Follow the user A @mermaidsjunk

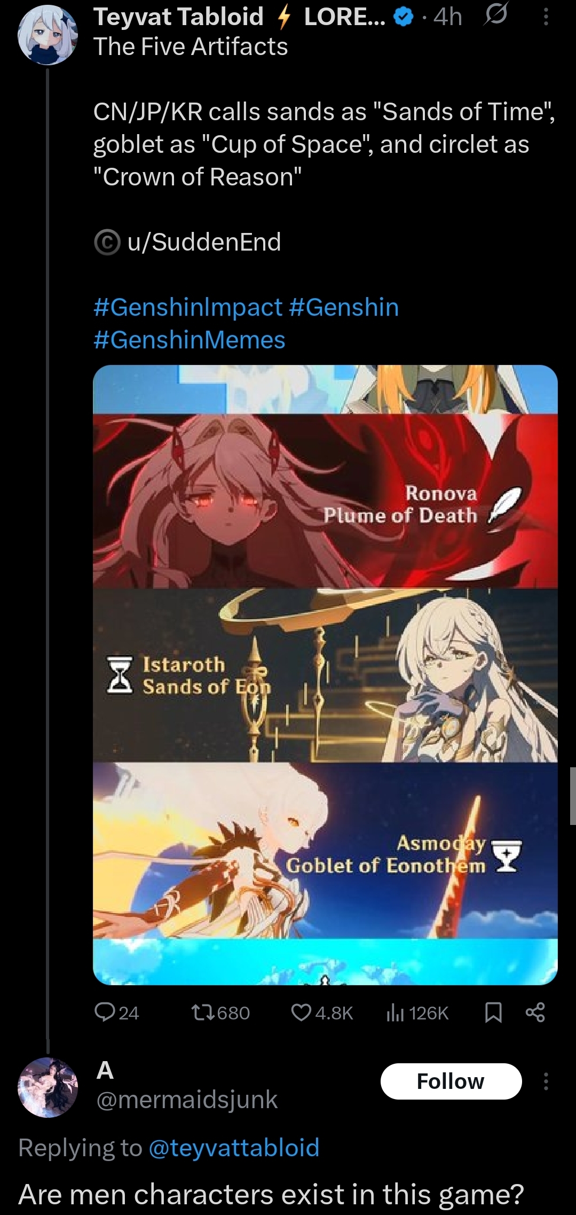[x=451, y=1081]
